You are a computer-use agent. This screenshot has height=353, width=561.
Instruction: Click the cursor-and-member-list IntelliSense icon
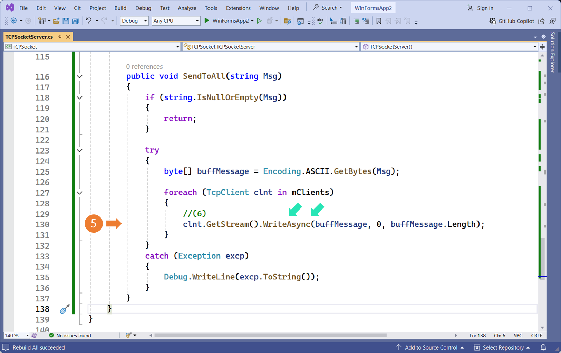[x=333, y=21]
